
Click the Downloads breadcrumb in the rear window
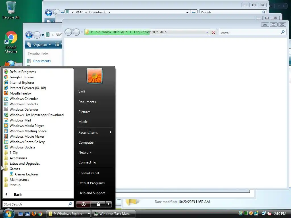pyautogui.click(x=97, y=12)
